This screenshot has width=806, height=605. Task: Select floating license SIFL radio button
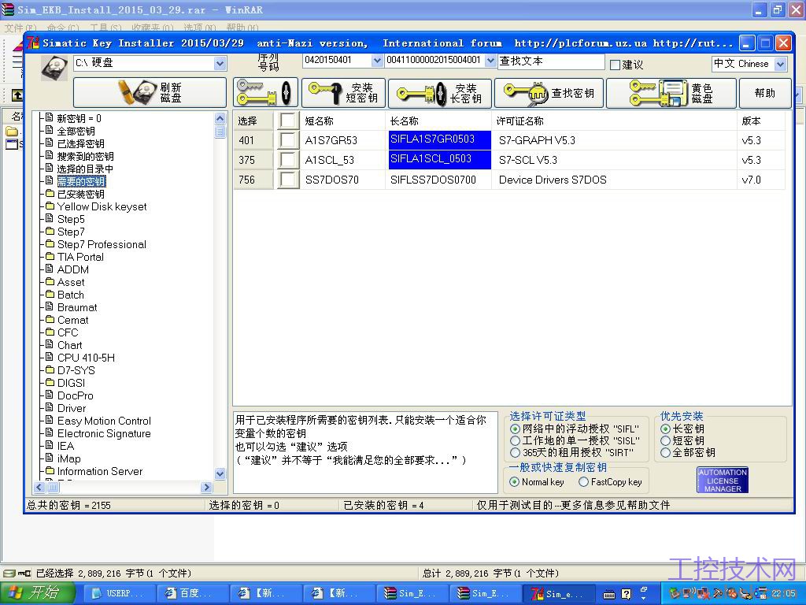(x=515, y=429)
